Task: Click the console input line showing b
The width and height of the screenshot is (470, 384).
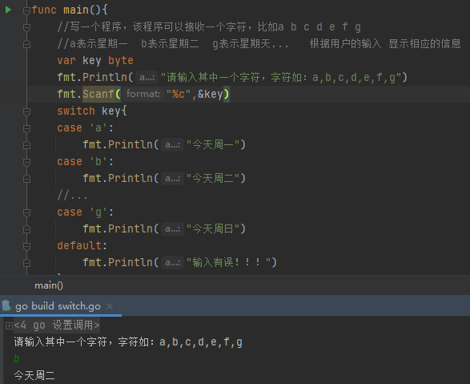Action: (17, 359)
